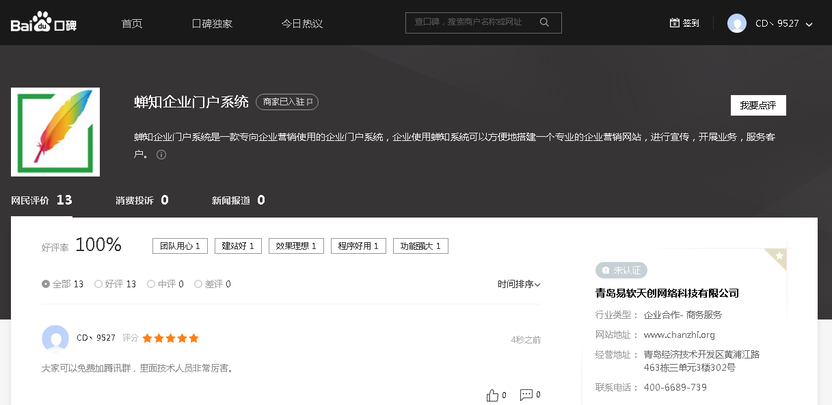
Task: Click the review text 大家可以免费加腾讯群
Action: point(137,368)
